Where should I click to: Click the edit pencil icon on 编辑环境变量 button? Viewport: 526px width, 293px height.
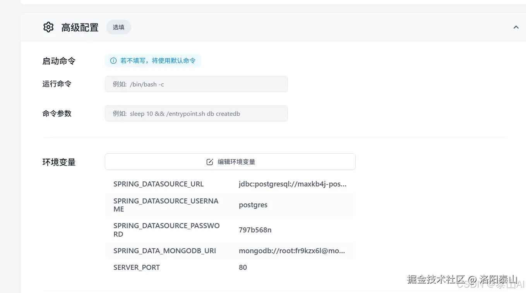210,162
